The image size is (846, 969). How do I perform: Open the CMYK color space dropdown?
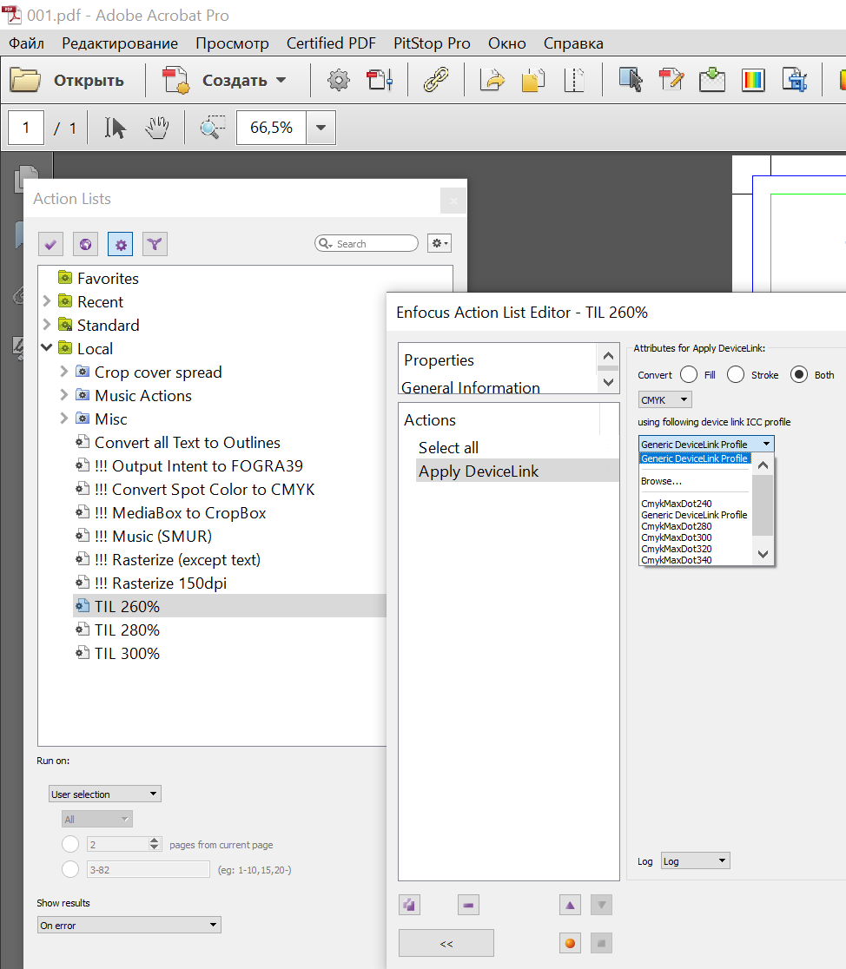pyautogui.click(x=664, y=399)
